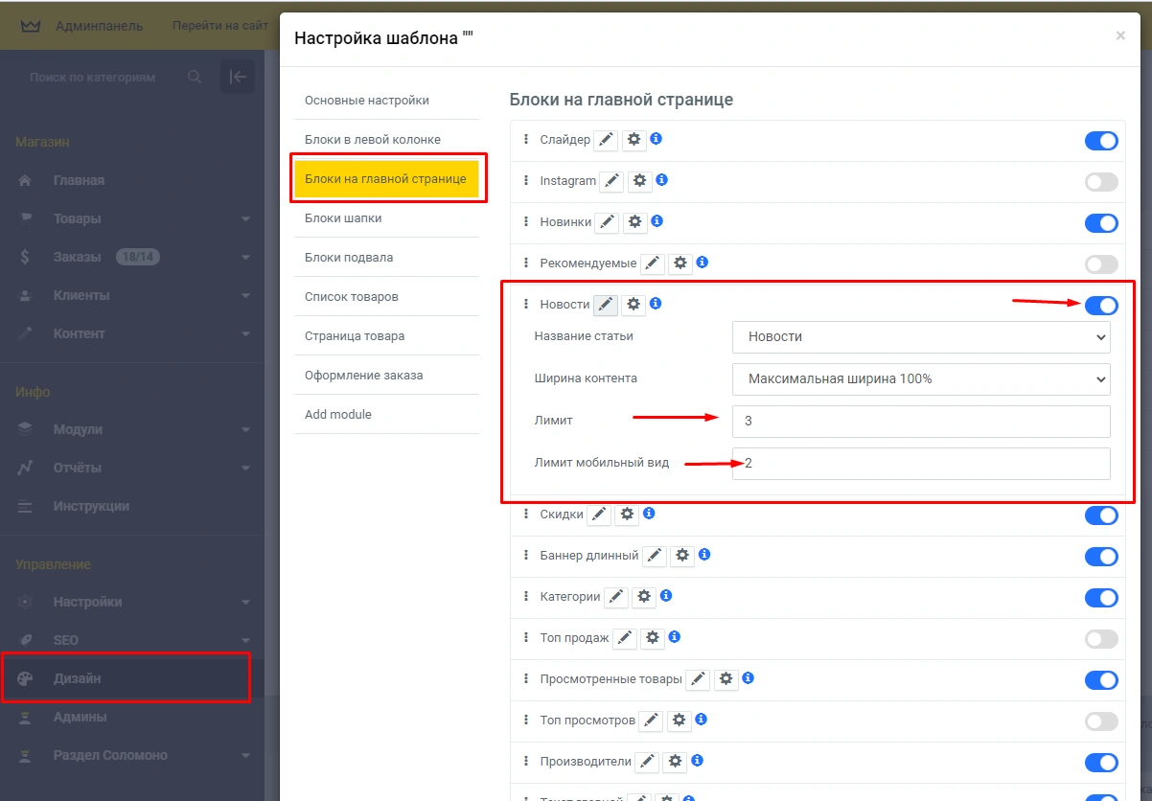This screenshot has height=801, width=1152.
Task: Click the sidebar collapse arrow icon
Action: [238, 78]
